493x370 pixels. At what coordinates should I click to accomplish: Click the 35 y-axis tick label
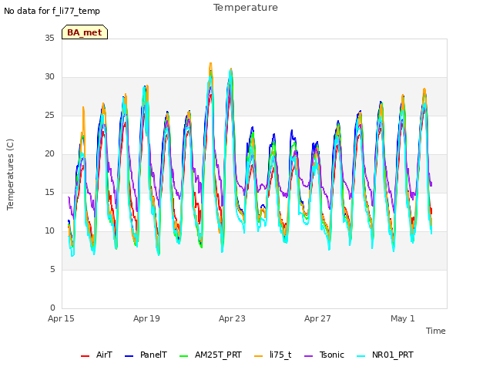click(x=49, y=38)
